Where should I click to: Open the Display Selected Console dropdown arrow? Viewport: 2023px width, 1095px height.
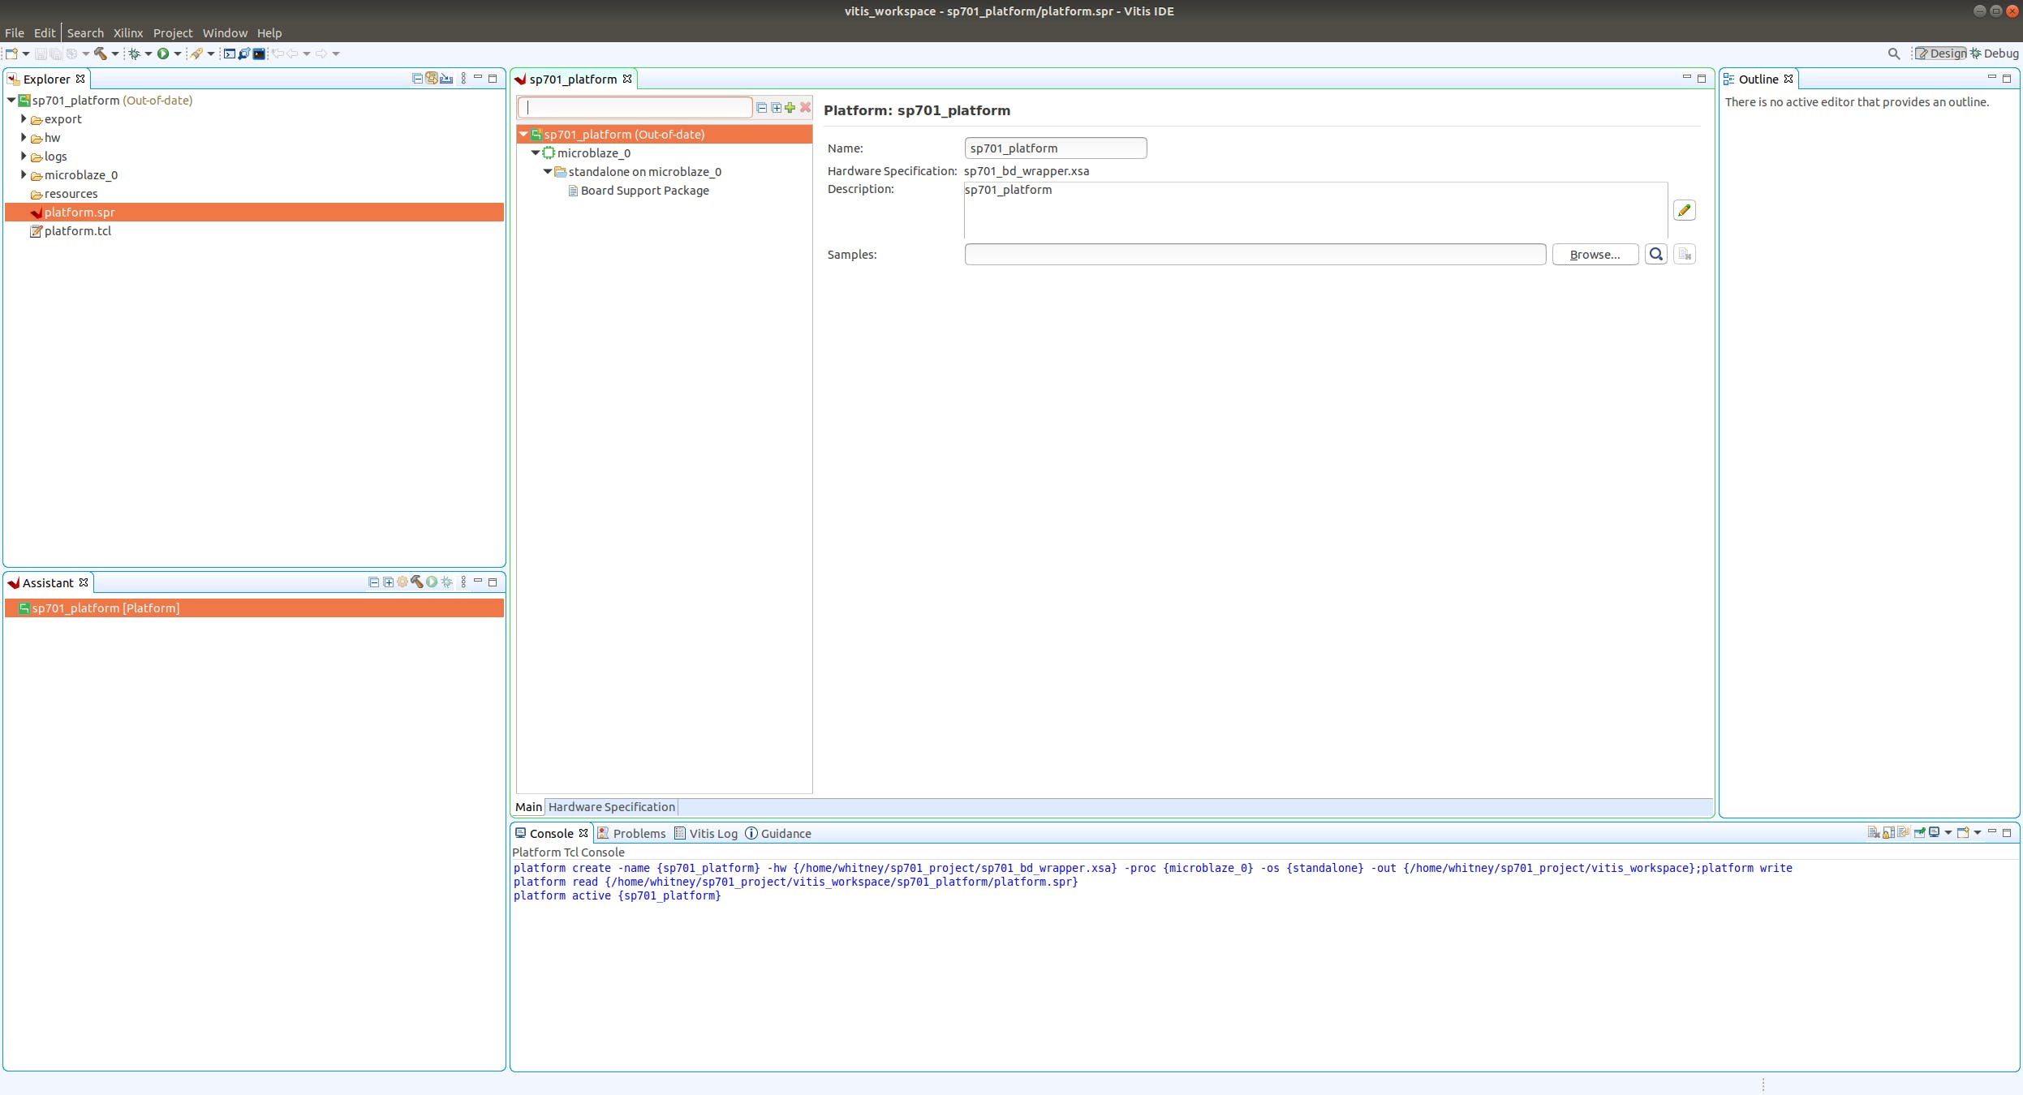pos(1948,833)
